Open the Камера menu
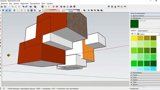This screenshot has width=160, height=90. coord(16,3)
